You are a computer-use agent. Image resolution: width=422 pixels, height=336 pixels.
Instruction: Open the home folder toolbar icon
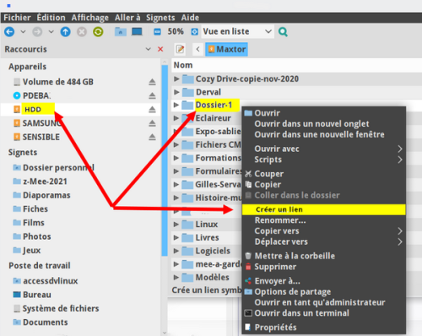pos(121,31)
